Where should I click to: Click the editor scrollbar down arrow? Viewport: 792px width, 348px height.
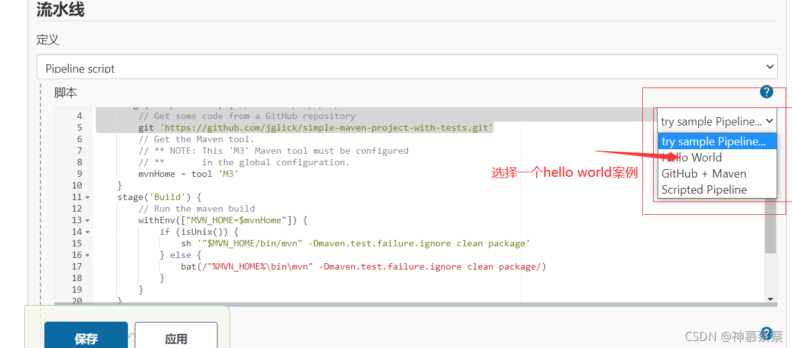(x=770, y=298)
